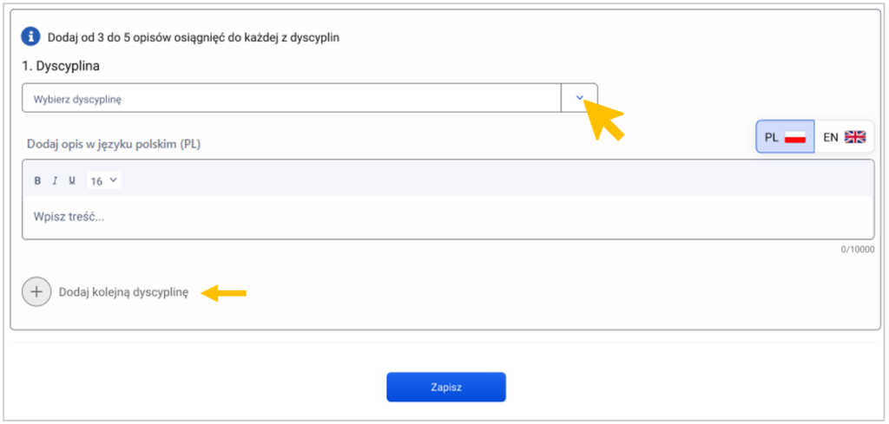This screenshot has height=424, width=889.
Task: Enable underline with the U icon
Action: point(72,181)
